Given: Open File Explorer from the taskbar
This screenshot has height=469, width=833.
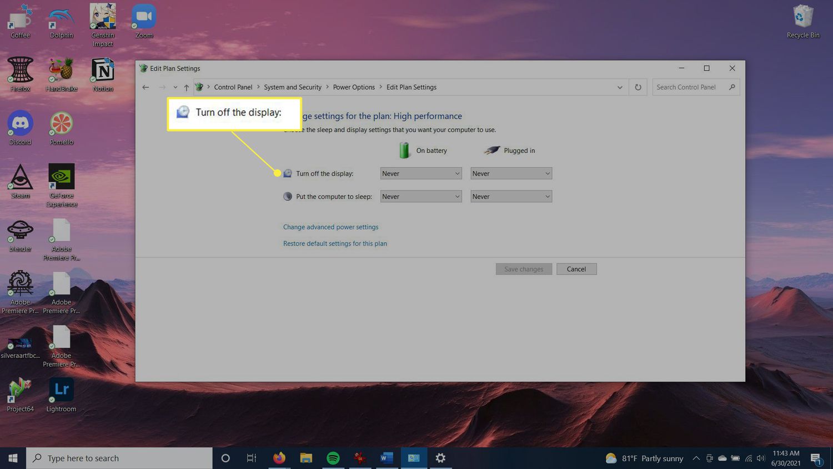Looking at the screenshot, I should 306,458.
